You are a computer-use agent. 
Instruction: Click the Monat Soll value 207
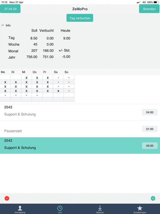tap(34, 51)
